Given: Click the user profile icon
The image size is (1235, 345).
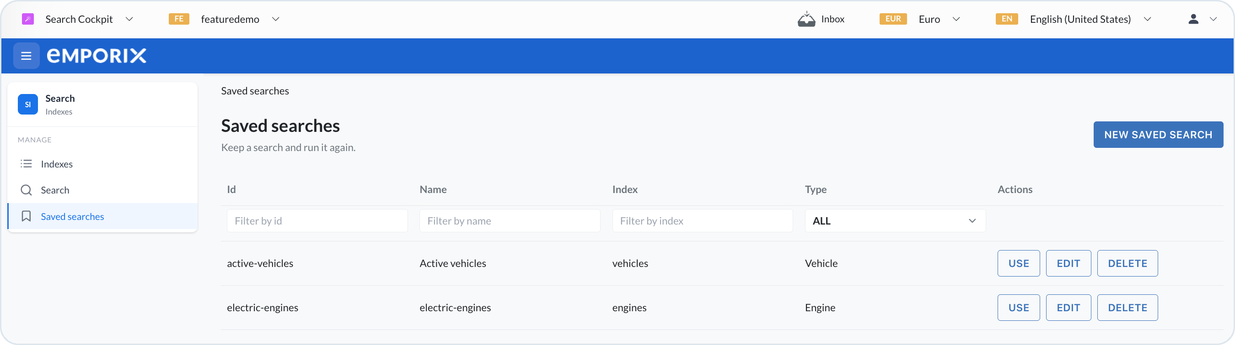Looking at the screenshot, I should [x=1193, y=19].
